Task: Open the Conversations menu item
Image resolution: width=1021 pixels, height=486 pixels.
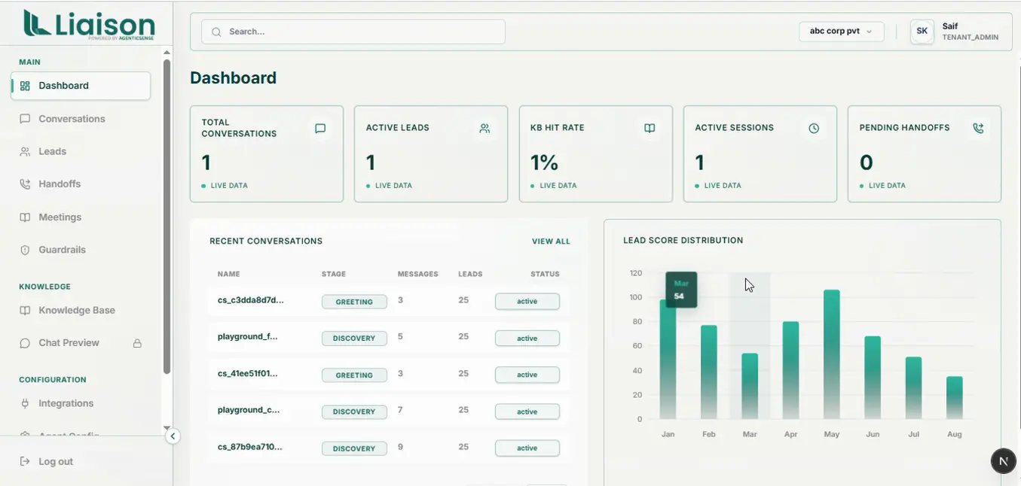Action: click(x=81, y=119)
